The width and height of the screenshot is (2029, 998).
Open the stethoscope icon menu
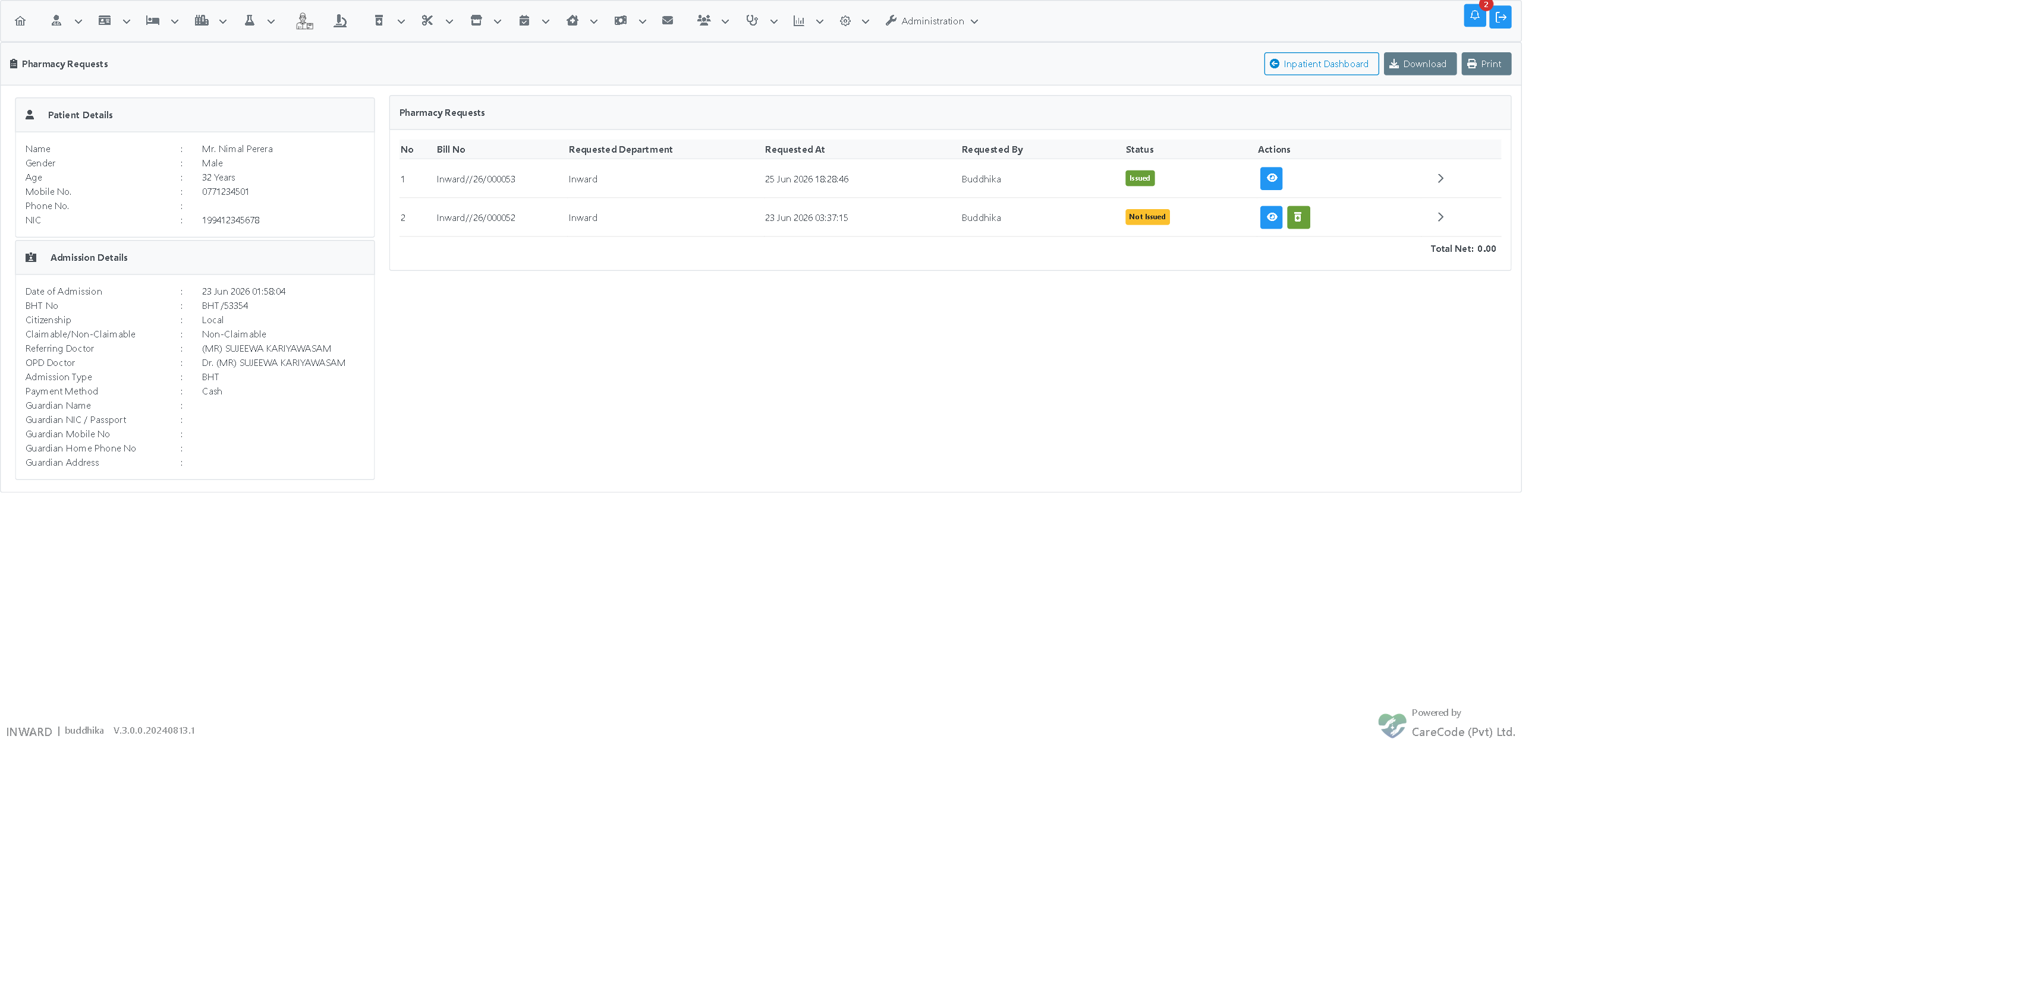coord(752,21)
